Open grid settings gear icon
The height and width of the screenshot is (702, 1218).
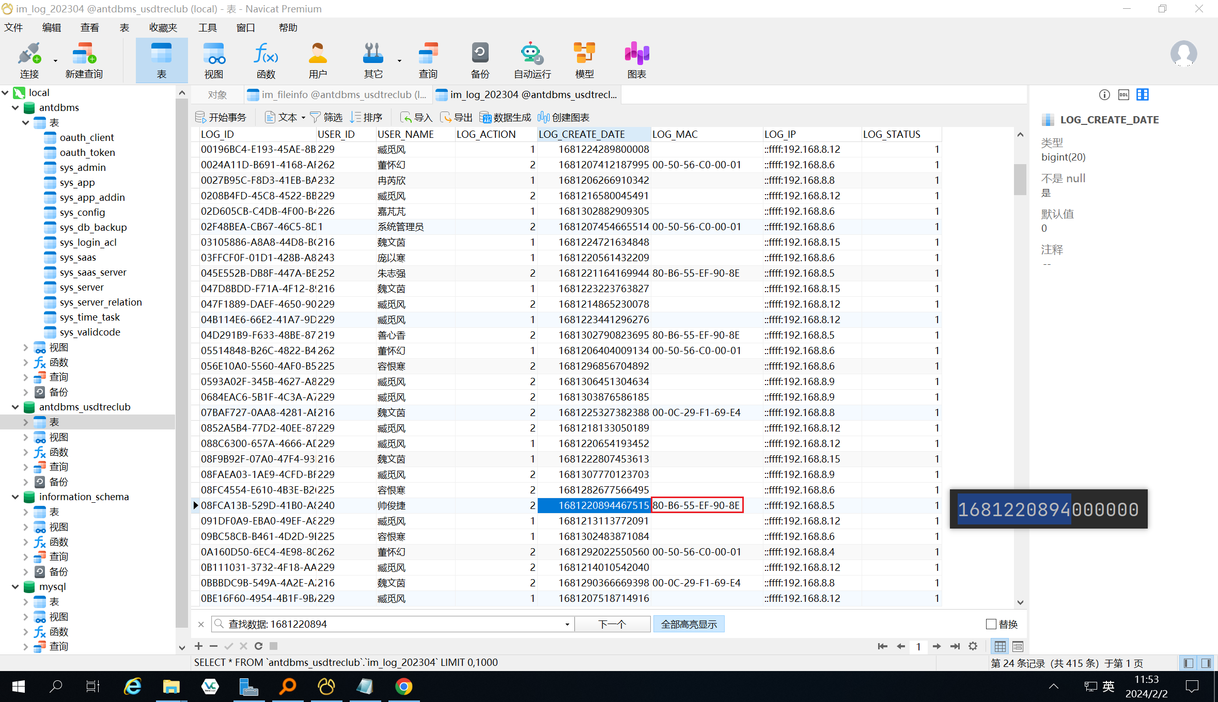pyautogui.click(x=973, y=646)
